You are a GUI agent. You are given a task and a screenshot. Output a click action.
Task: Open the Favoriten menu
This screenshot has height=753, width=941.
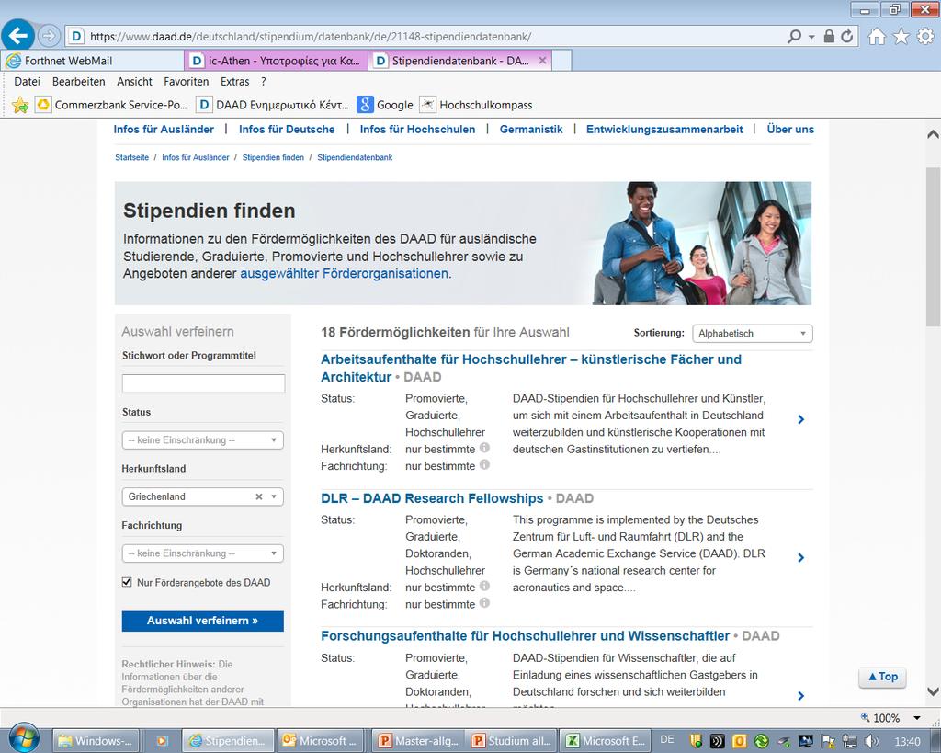pos(186,82)
